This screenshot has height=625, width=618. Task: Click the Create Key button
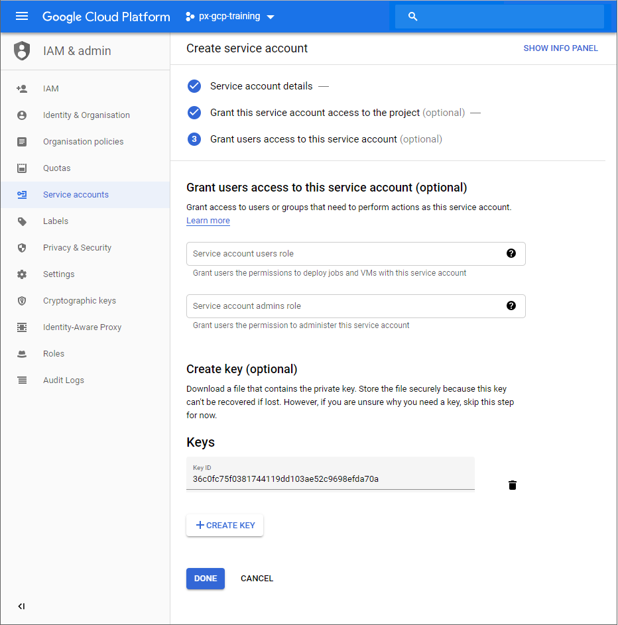coord(225,525)
